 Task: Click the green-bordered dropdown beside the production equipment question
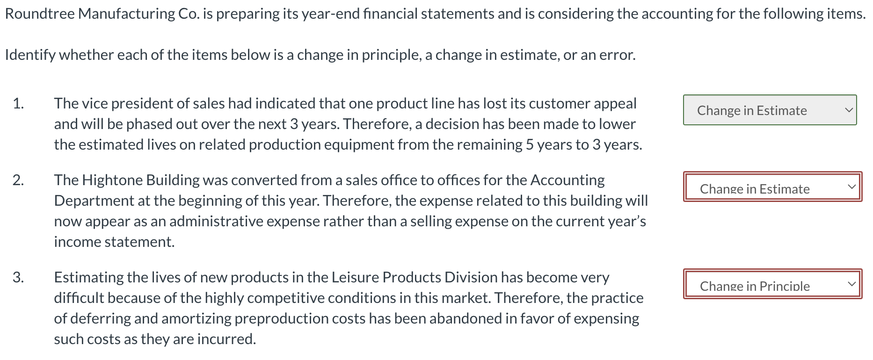click(x=769, y=111)
